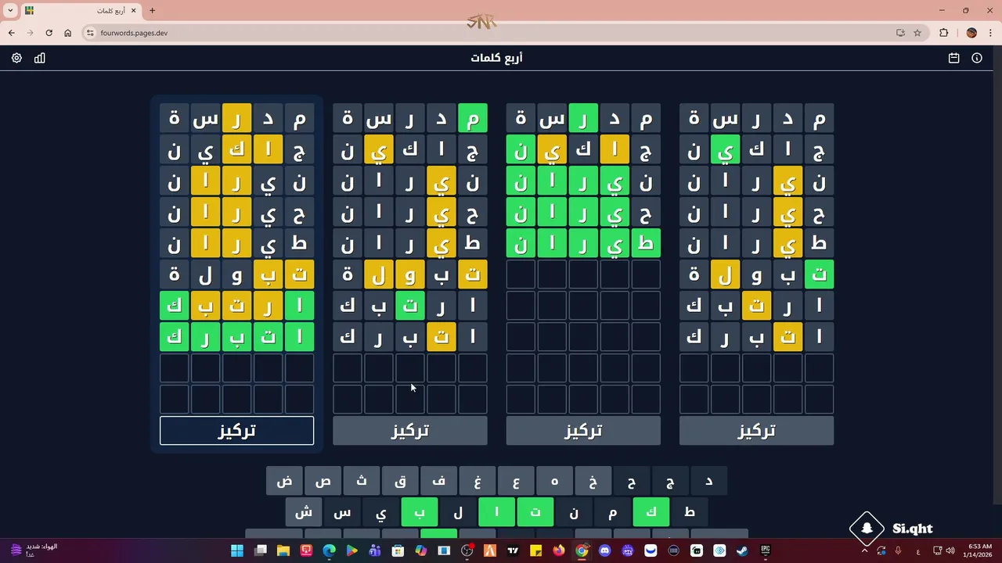The height and width of the screenshot is (563, 1002).
Task: Tap the ي key on the keyboard
Action: point(381,512)
